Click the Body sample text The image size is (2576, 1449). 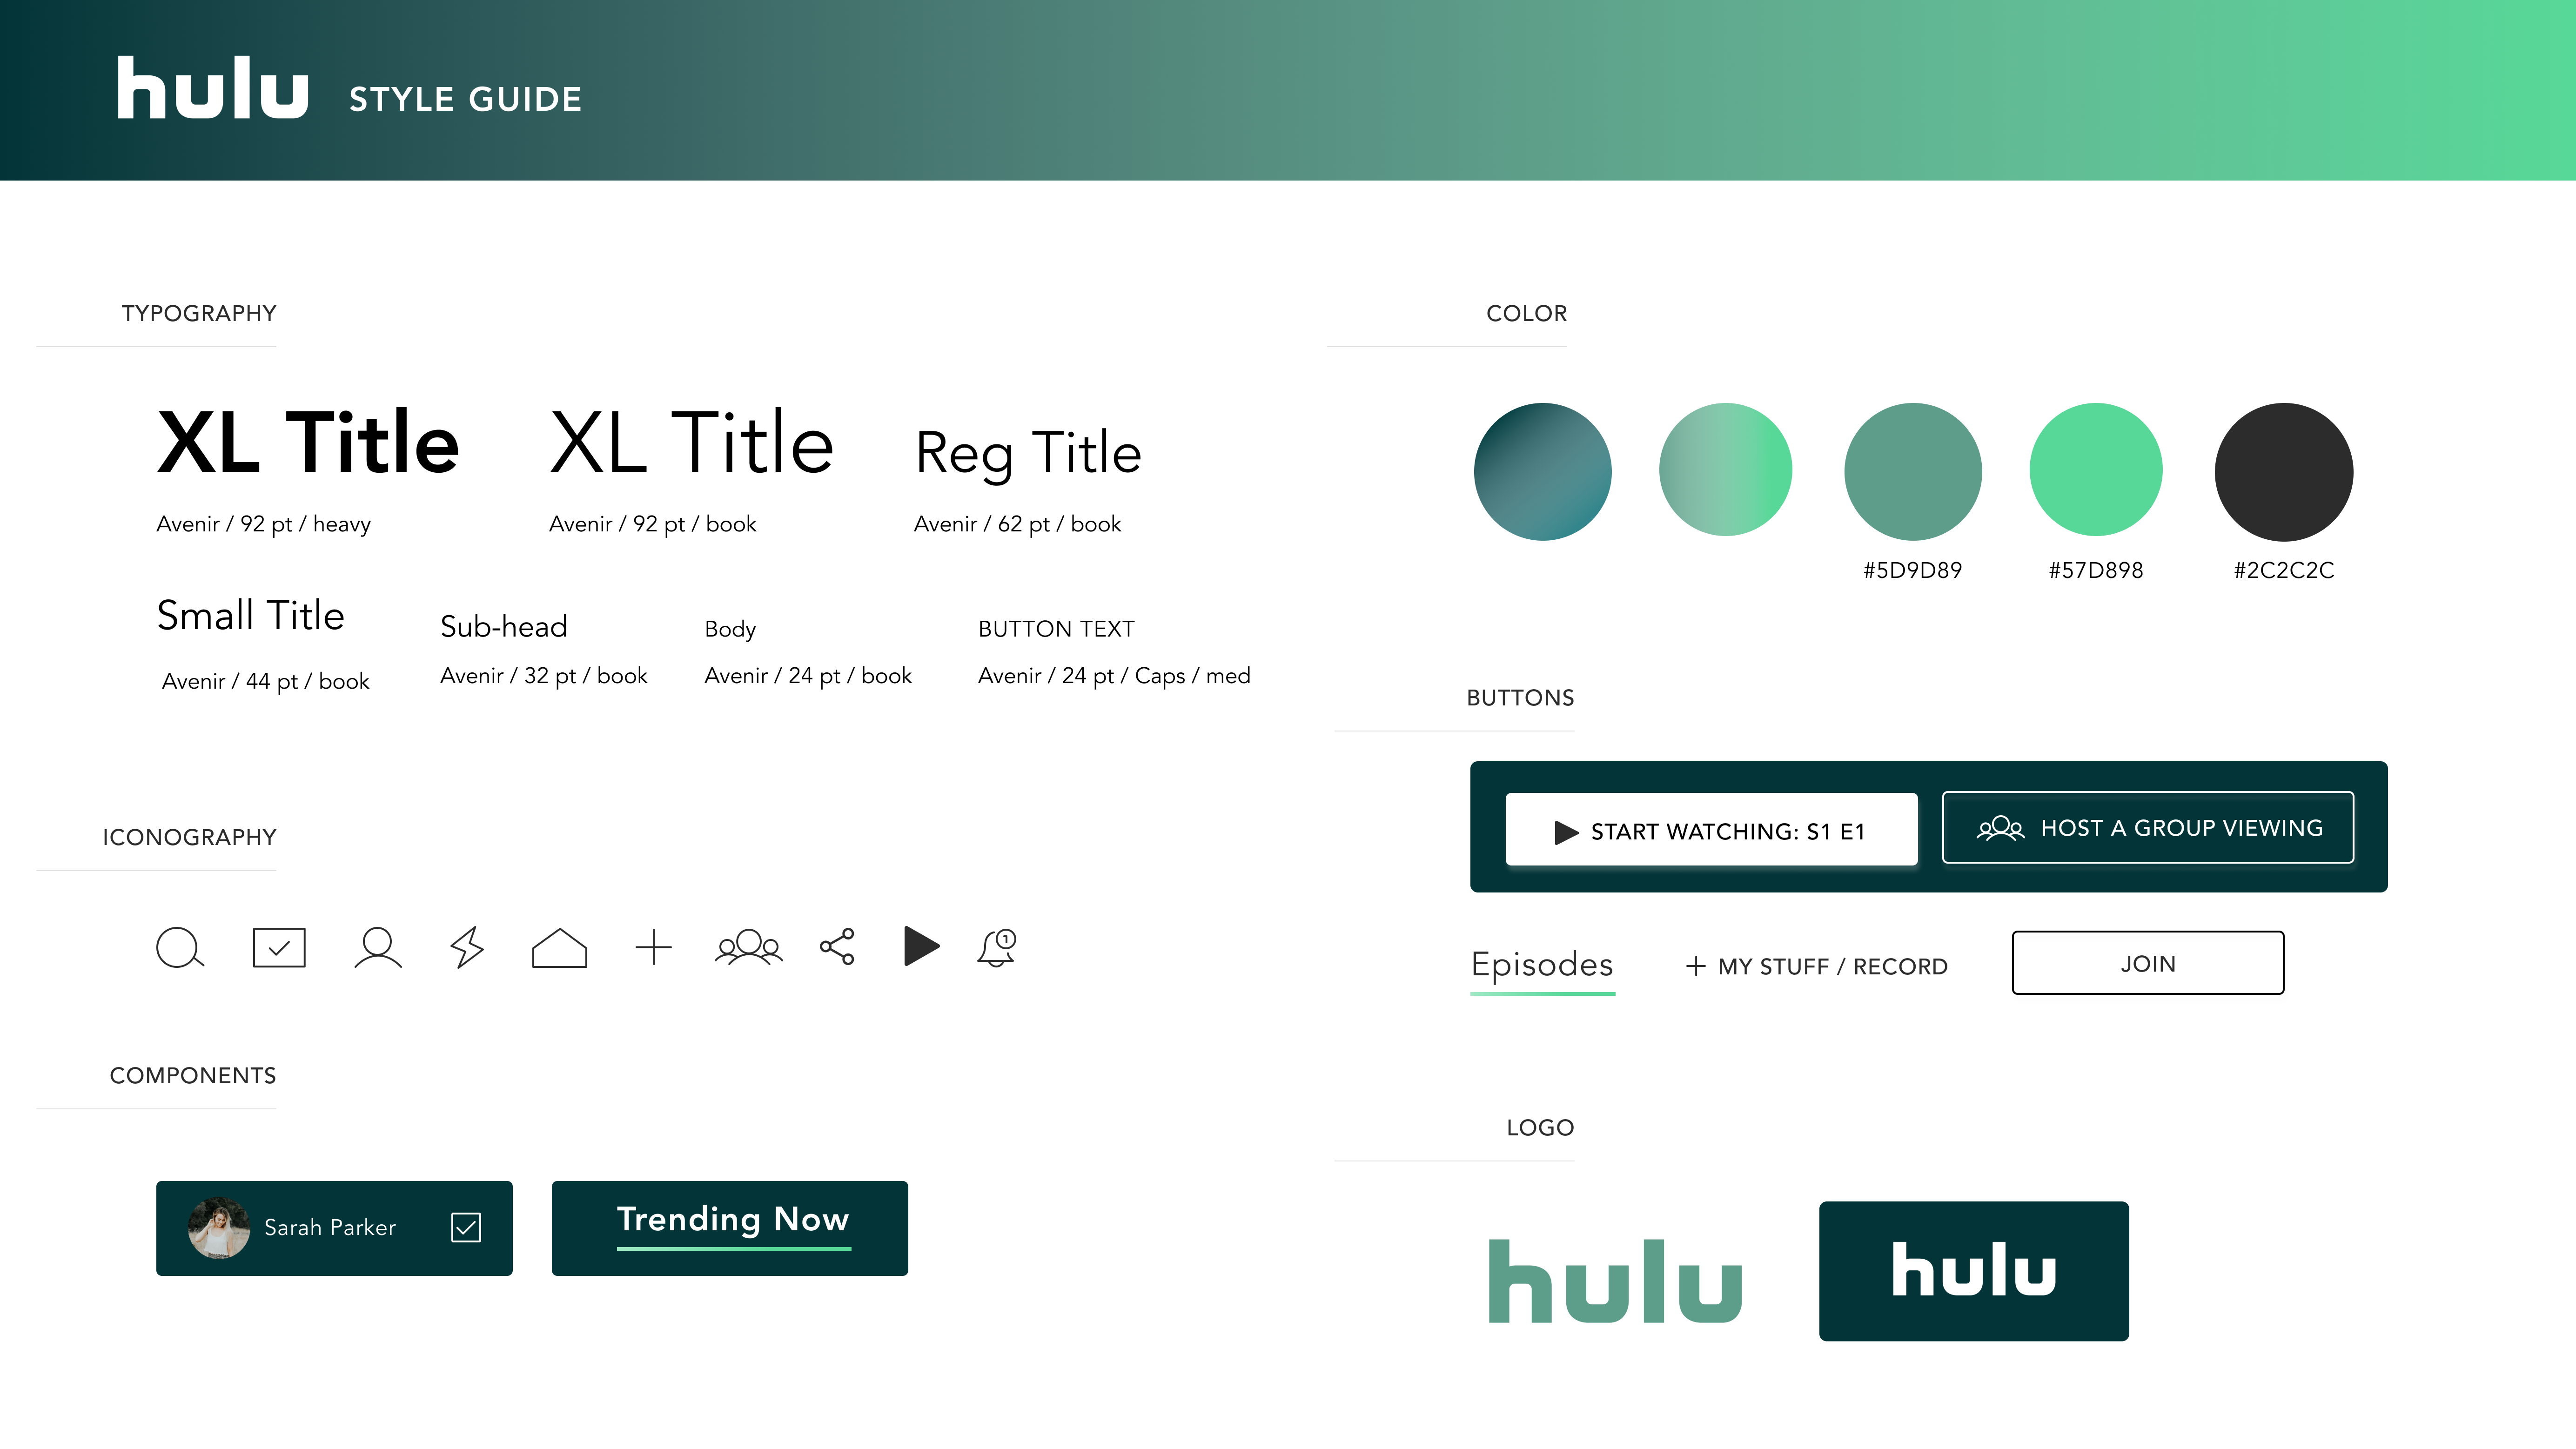click(730, 629)
